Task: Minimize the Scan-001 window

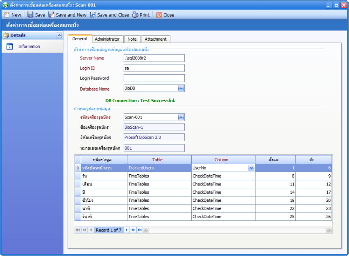Action: pos(329,5)
